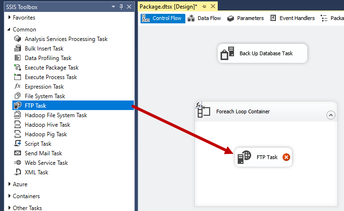Viewport: 344px width, 211px height.
Task: Select the Execute Package Task icon
Action: [18, 68]
